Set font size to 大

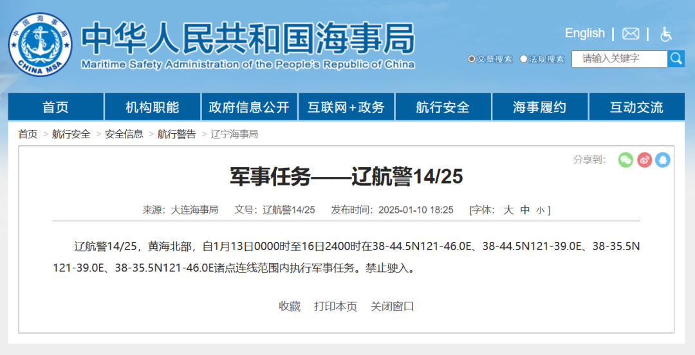[x=508, y=210]
